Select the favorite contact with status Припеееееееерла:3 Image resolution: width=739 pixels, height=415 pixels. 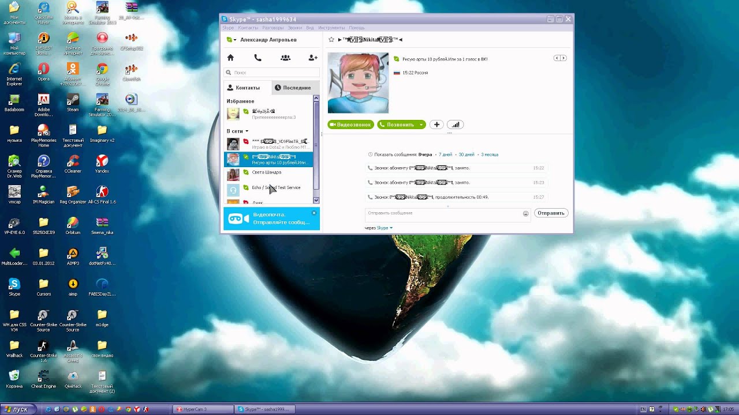click(x=268, y=114)
